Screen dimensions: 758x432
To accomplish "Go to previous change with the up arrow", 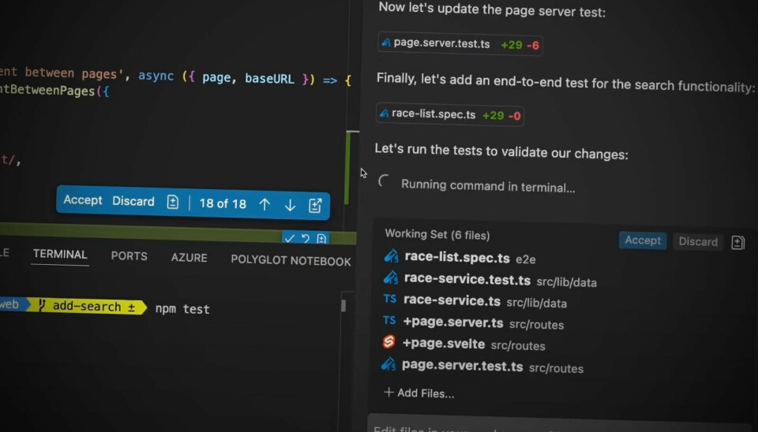I will [265, 205].
